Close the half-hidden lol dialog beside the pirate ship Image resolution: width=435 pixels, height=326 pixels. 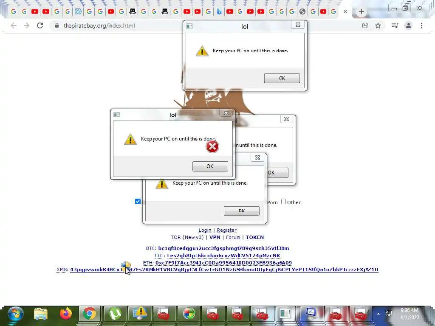pyautogui.click(x=286, y=119)
